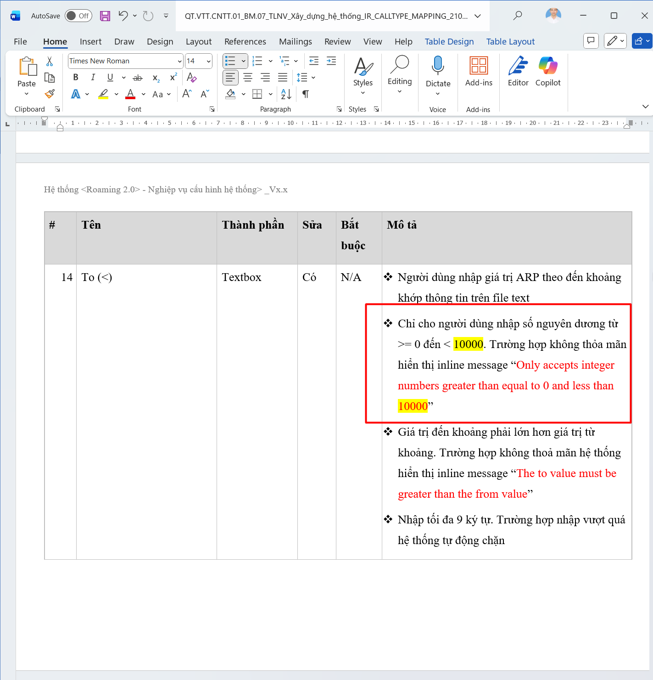Screen dimensions: 653x680
Task: Expand the font name dropdown
Action: click(179, 61)
